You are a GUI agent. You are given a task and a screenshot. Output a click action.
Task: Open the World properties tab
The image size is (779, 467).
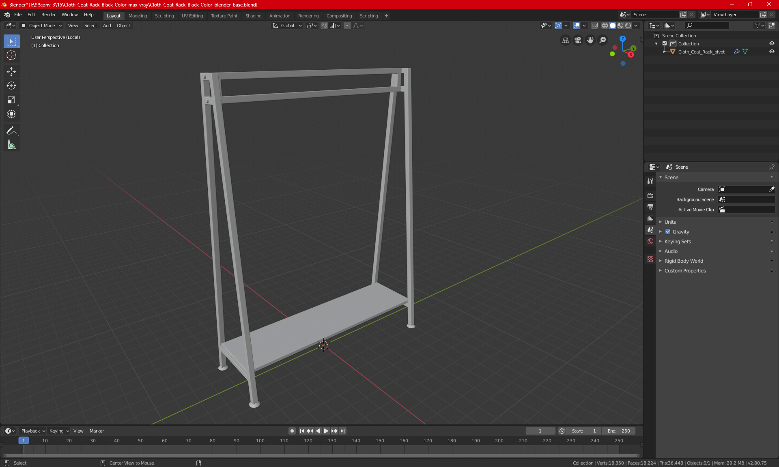pos(650,241)
